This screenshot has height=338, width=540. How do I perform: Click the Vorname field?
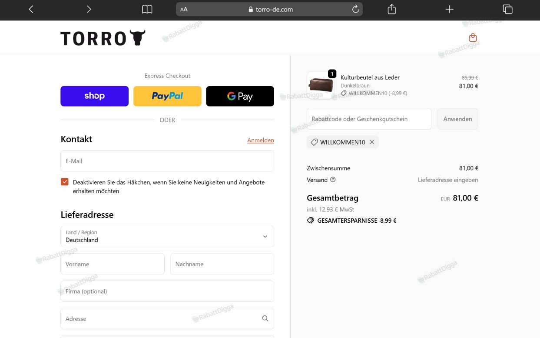coord(113,264)
